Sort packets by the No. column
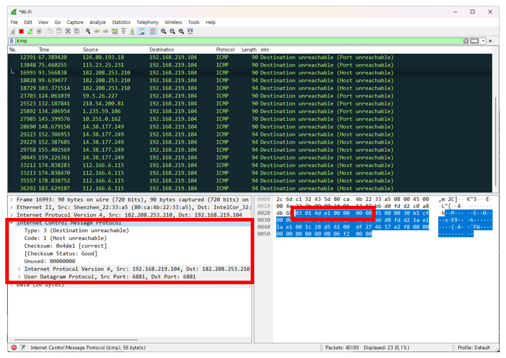Screen dimensions: 506x358 coord(22,50)
